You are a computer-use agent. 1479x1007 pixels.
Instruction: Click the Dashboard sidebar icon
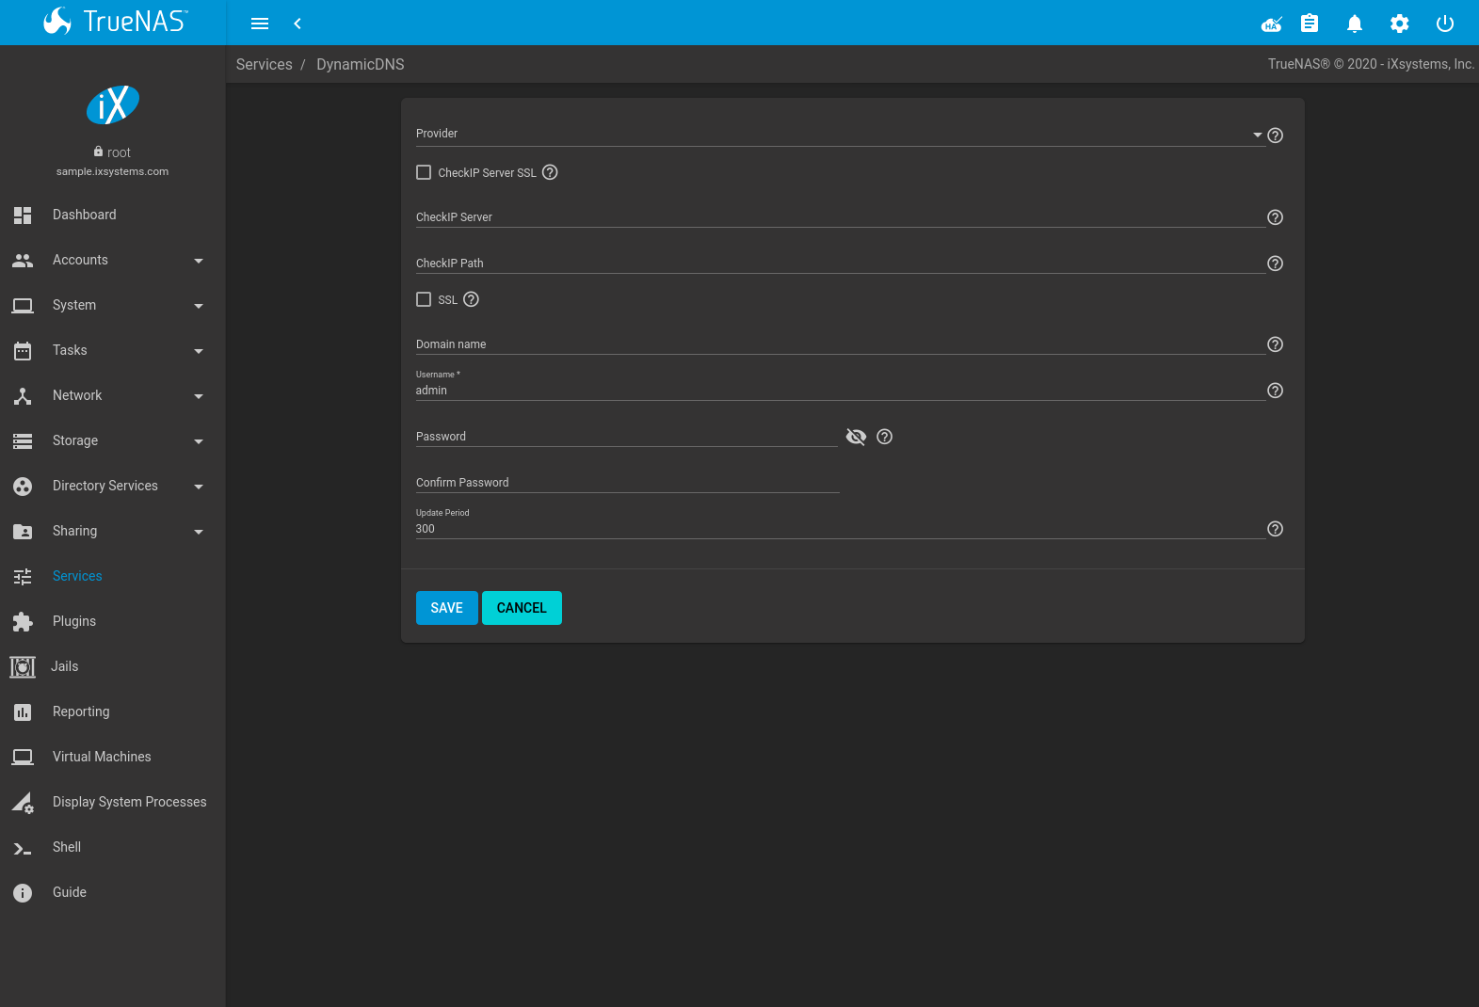click(x=23, y=215)
